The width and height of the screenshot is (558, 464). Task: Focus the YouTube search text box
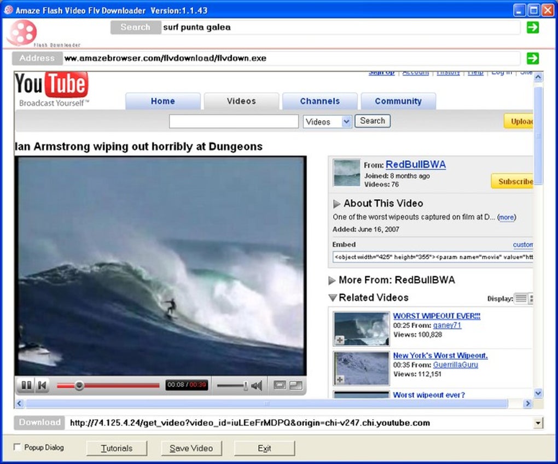pyautogui.click(x=234, y=121)
